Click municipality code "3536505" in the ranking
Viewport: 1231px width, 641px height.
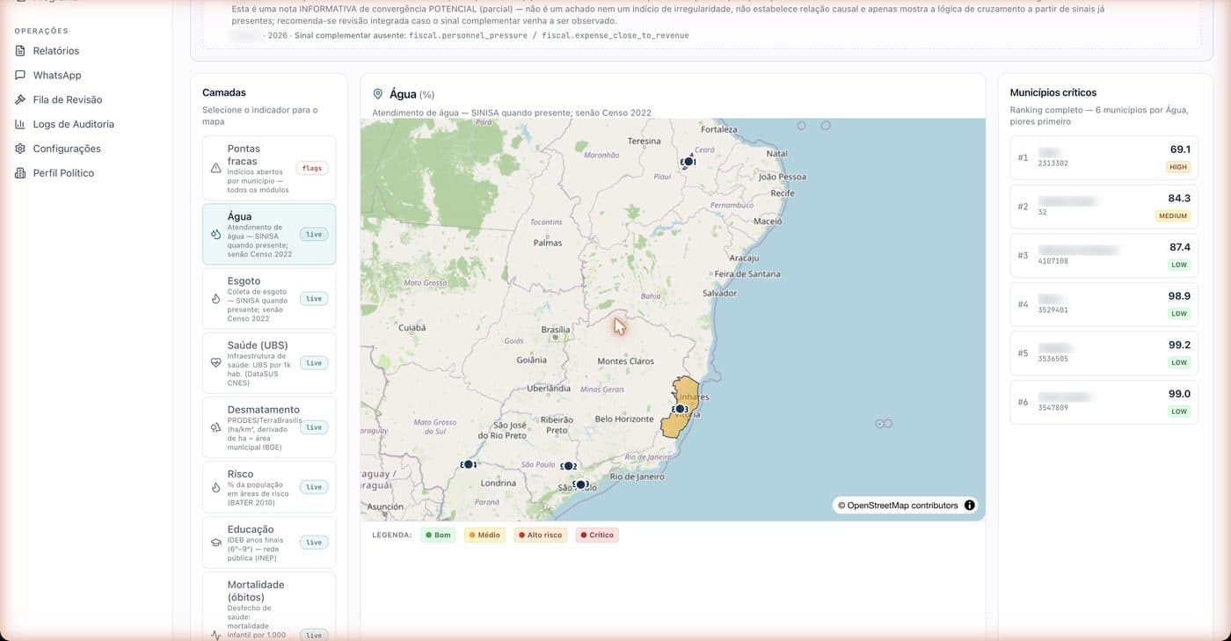coord(1053,359)
